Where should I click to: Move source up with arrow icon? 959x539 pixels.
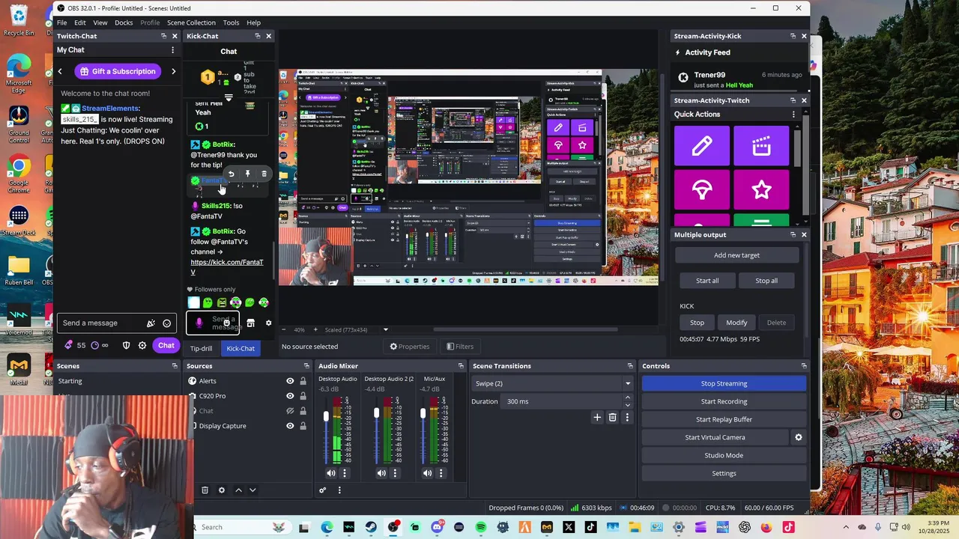click(x=238, y=490)
